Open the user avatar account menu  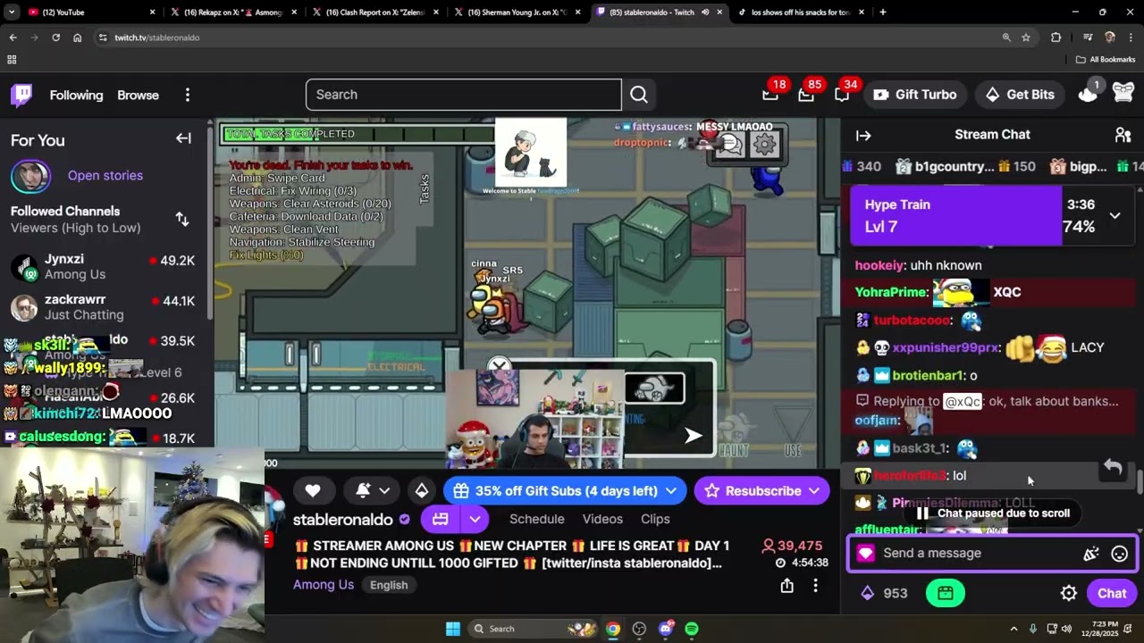1123,93
